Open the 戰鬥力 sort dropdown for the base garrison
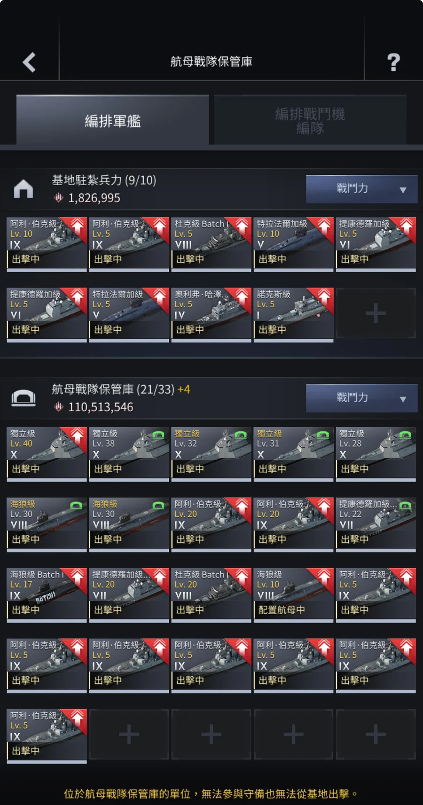 tap(361, 189)
